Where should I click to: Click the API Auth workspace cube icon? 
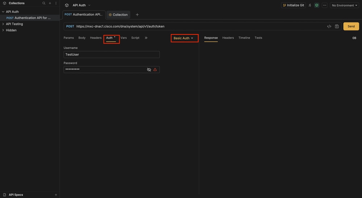[x=67, y=5]
